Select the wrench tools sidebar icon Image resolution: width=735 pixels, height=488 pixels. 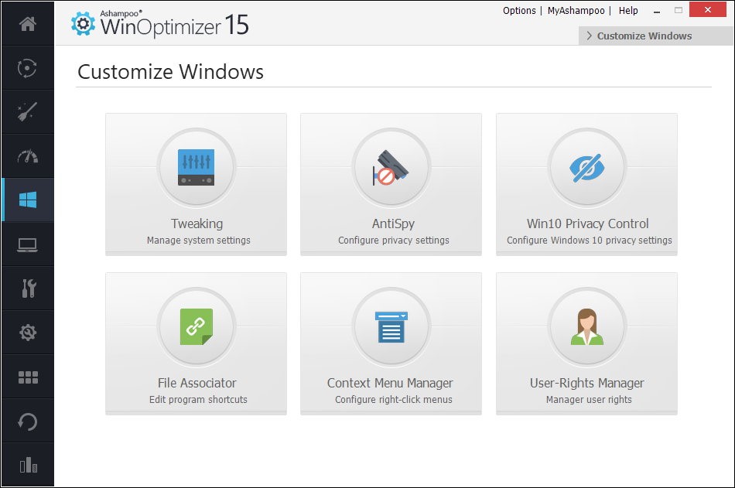[x=28, y=288]
